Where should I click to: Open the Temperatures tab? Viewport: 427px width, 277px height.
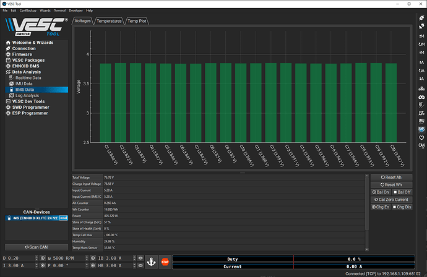(109, 20)
